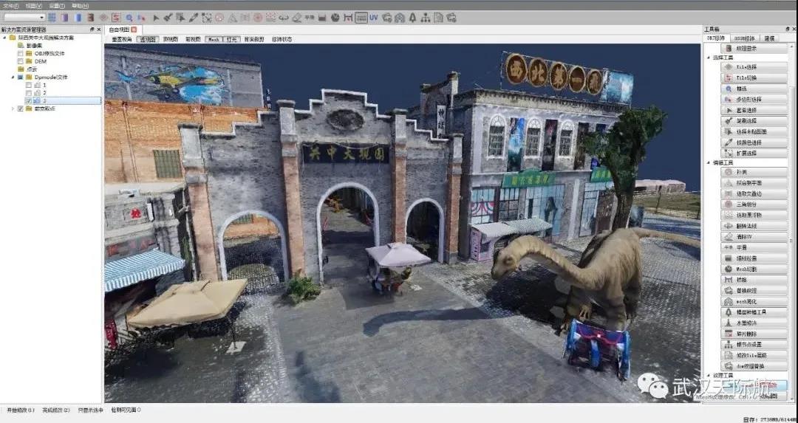Viewport: 798px width, 423px height.
Task: Close the 自由视图 view tab
Action: click(x=134, y=30)
